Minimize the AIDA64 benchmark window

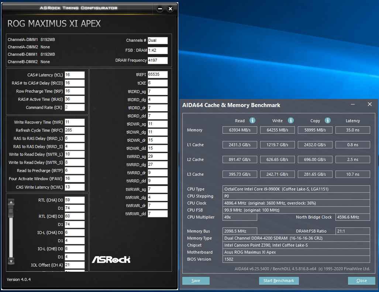[353, 104]
